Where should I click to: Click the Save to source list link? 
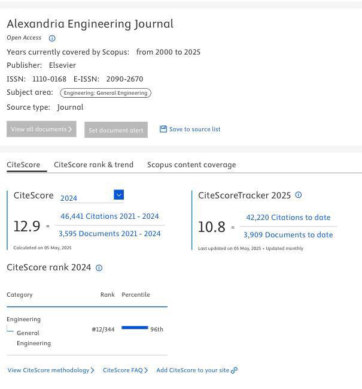(194, 129)
